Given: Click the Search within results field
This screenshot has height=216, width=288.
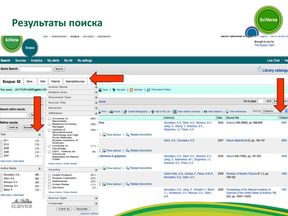Looking at the screenshot, I should tap(13, 115).
